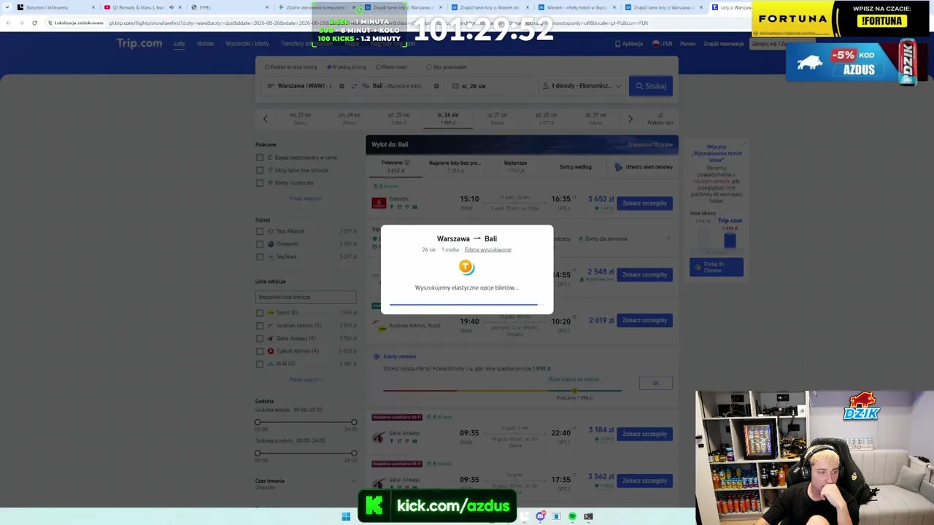Click the Emirates airline logo
The width and height of the screenshot is (934, 525).
tap(379, 203)
